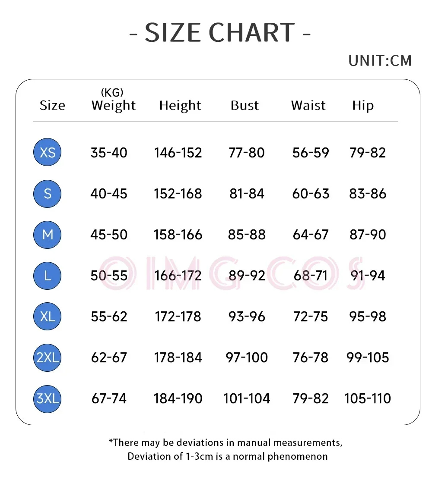
Task: Click the manual measurement deviation note
Action: (226, 449)
